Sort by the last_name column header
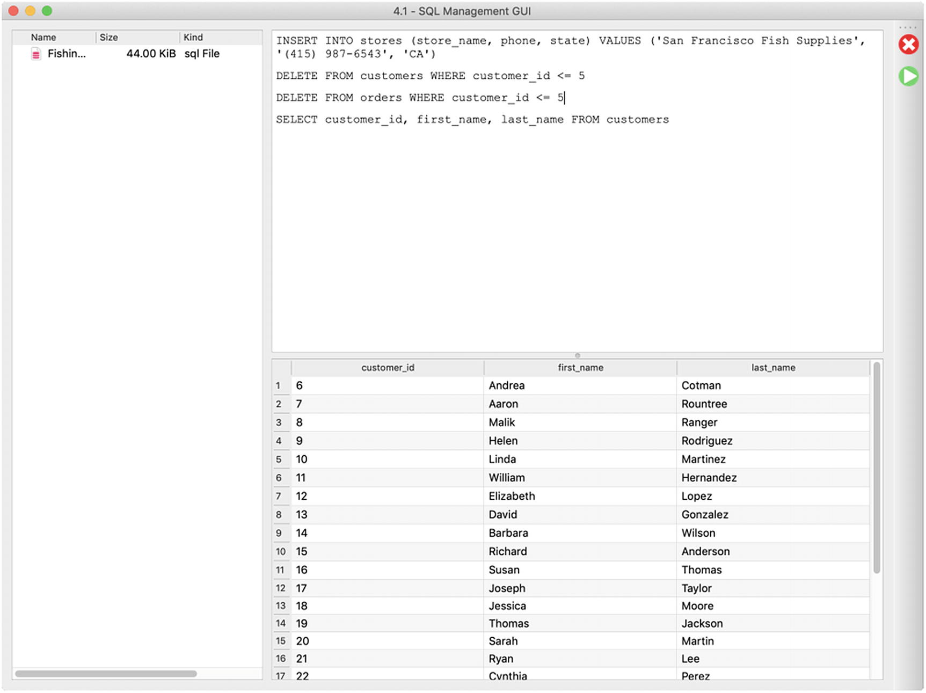Screen dimensions: 926x693 click(x=772, y=368)
